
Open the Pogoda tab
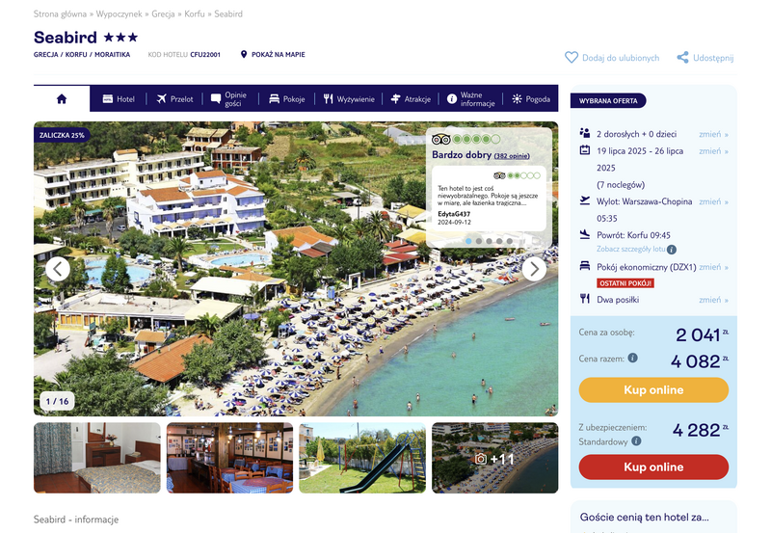(x=531, y=99)
